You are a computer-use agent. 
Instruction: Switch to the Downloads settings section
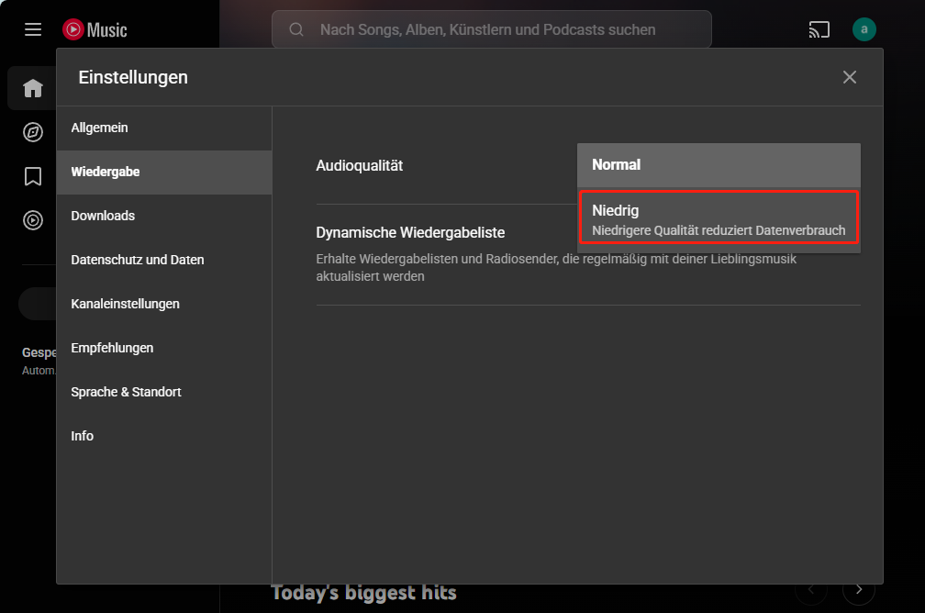pyautogui.click(x=103, y=216)
